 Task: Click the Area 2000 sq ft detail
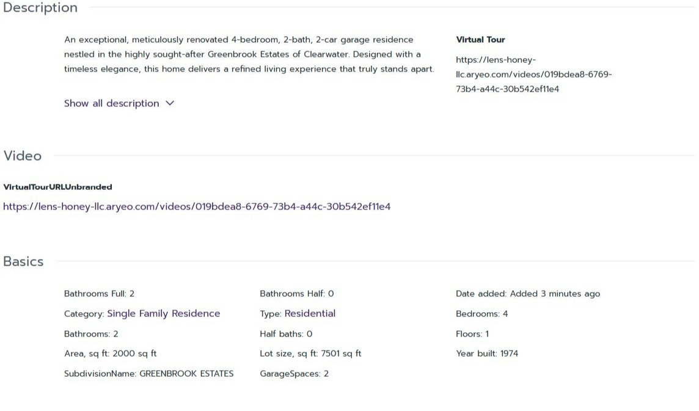(x=110, y=354)
